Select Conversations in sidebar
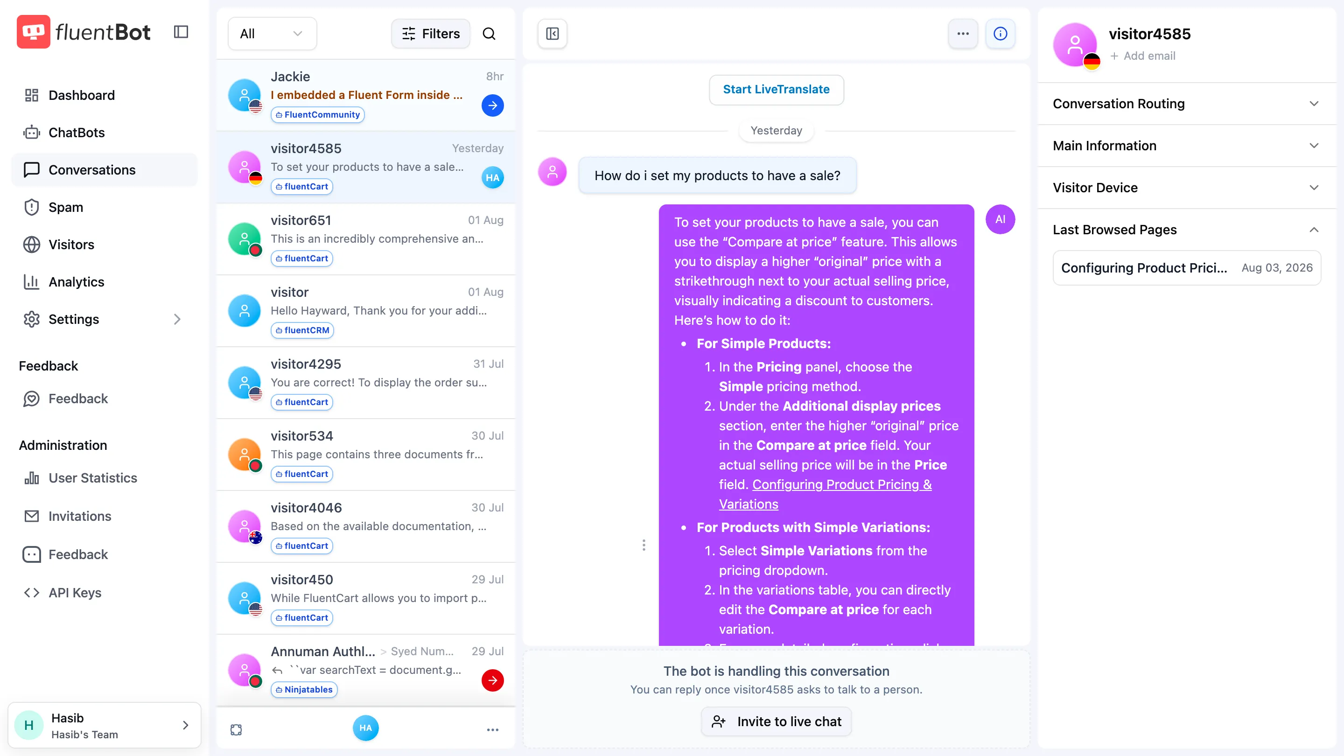This screenshot has height=756, width=1344. tap(105, 170)
